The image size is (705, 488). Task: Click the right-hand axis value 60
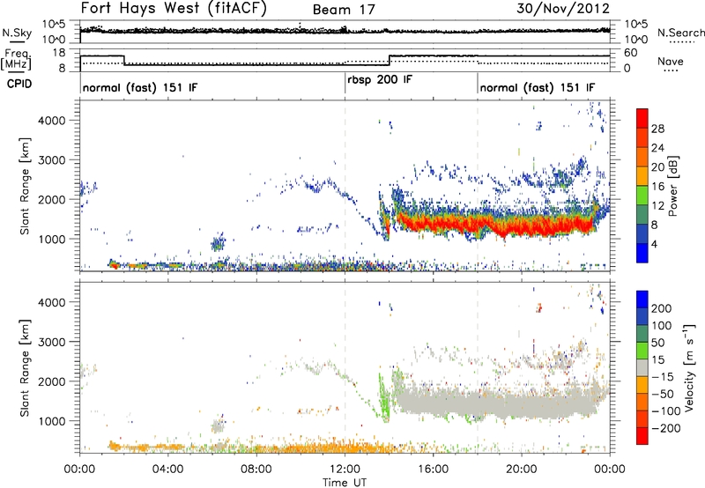[630, 53]
